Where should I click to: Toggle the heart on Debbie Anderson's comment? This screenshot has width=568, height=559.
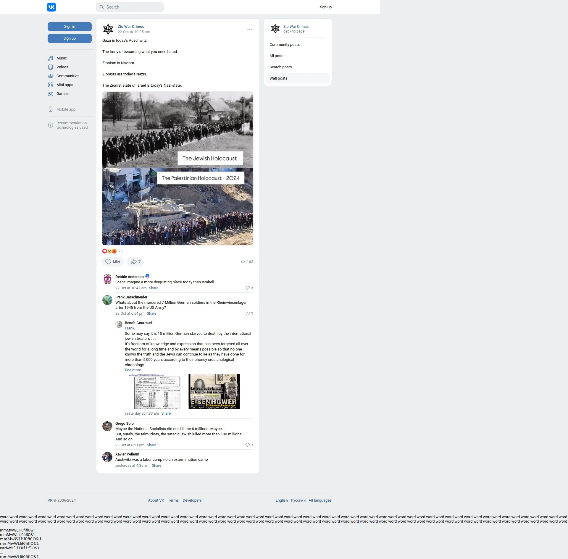[247, 288]
